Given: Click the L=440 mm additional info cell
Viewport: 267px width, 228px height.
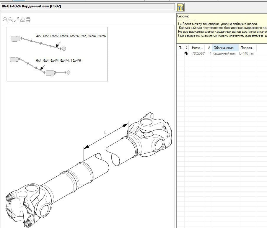Looking at the screenshot, I should point(247,53).
